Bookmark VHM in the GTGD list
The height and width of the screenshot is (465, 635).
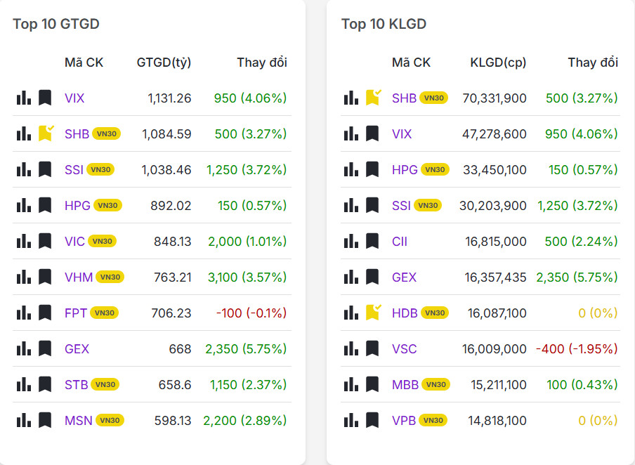point(45,277)
